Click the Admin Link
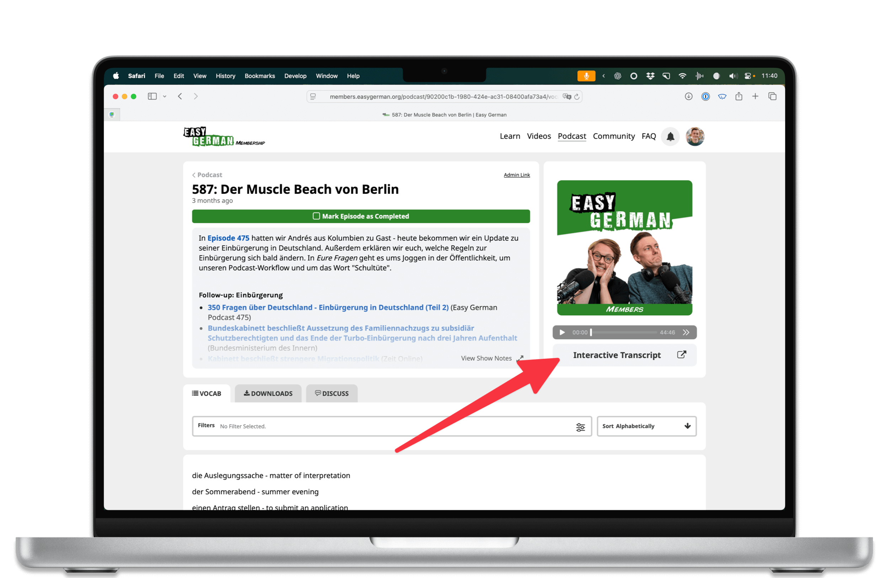 point(517,175)
